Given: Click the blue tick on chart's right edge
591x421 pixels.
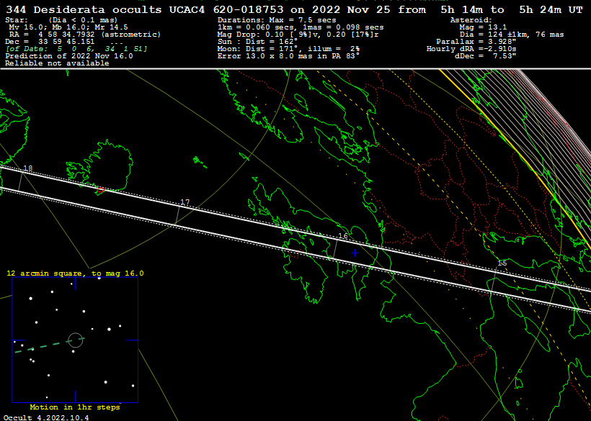Looking at the screenshot, I should coord(131,340).
